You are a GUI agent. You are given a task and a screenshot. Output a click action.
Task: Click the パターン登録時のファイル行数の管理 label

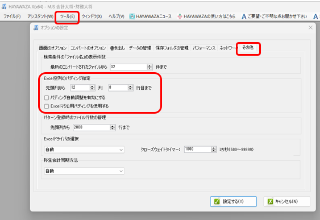click(x=74, y=117)
